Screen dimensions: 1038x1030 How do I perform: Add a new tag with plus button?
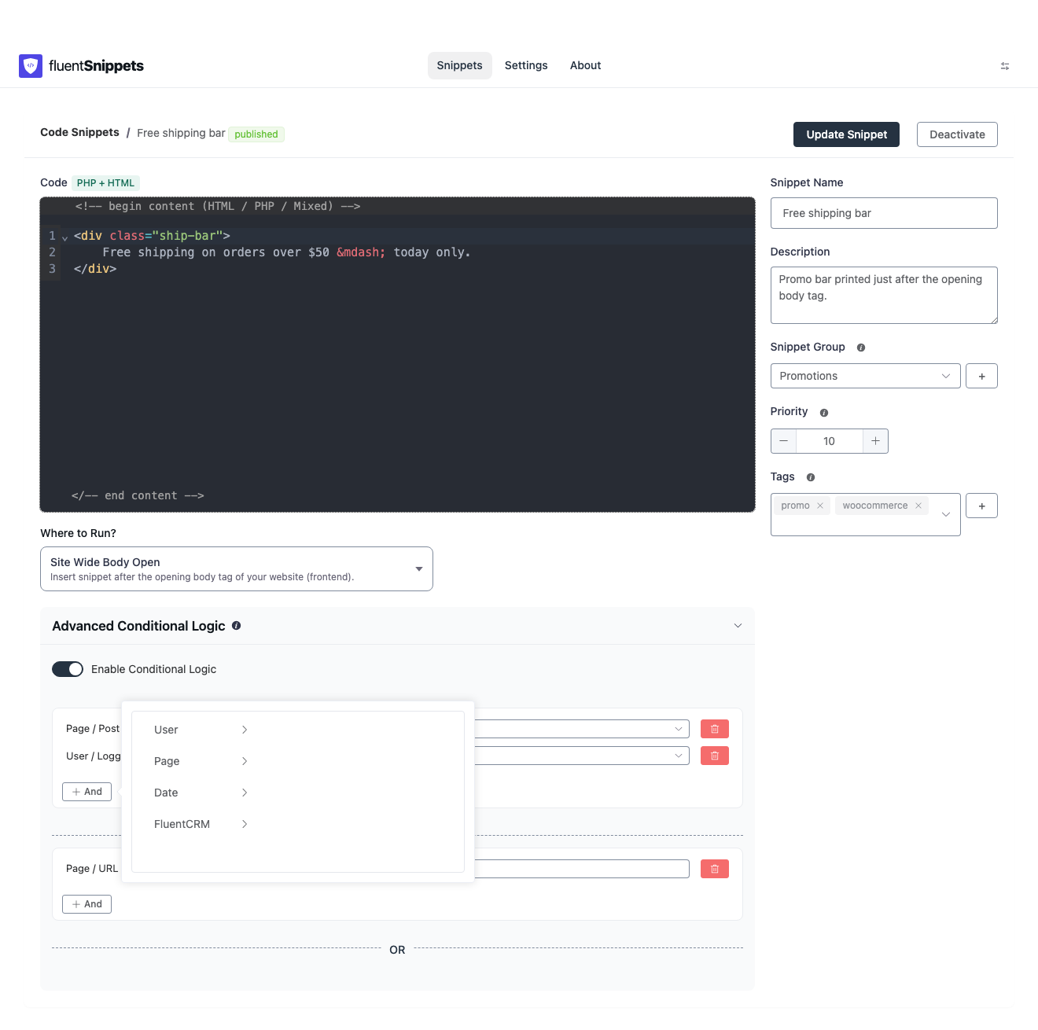[x=981, y=506]
